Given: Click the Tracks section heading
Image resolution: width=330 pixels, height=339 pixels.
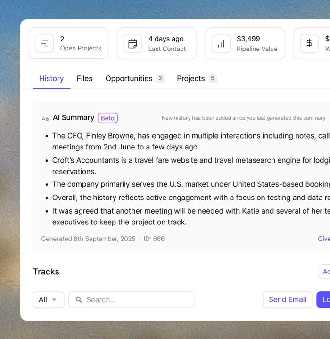Looking at the screenshot, I should [x=46, y=272].
